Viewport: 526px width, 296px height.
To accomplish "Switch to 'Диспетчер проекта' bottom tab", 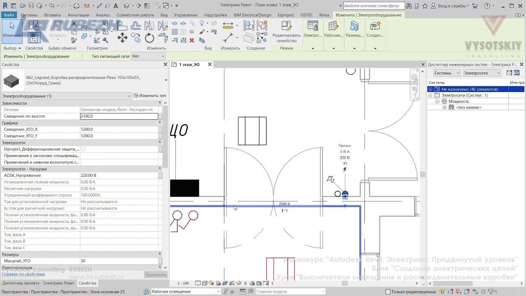I will click(39, 283).
